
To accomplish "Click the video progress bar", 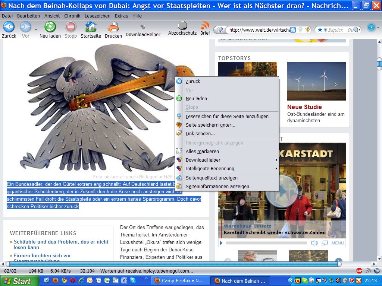I will (x=266, y=243).
